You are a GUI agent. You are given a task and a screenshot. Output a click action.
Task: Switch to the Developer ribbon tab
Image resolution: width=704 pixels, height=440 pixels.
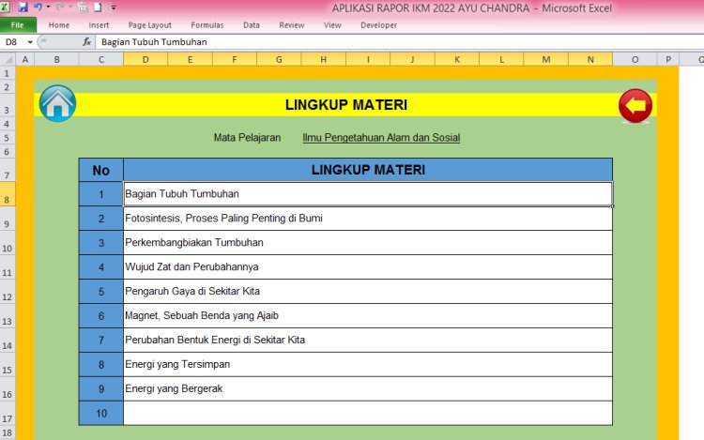pyautogui.click(x=378, y=25)
